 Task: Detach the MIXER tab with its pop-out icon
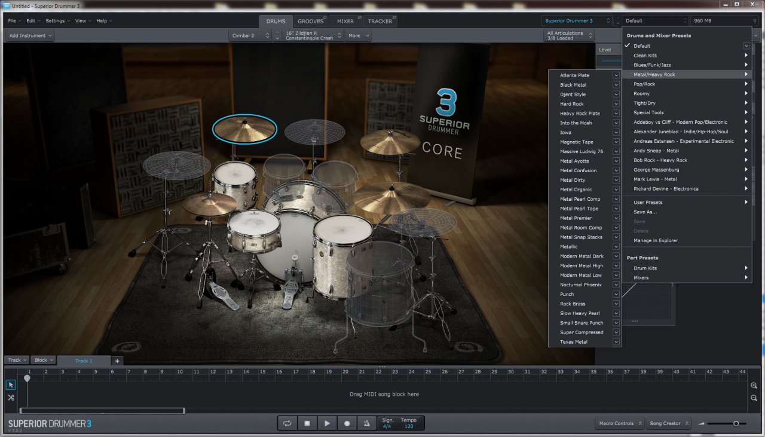coord(359,17)
